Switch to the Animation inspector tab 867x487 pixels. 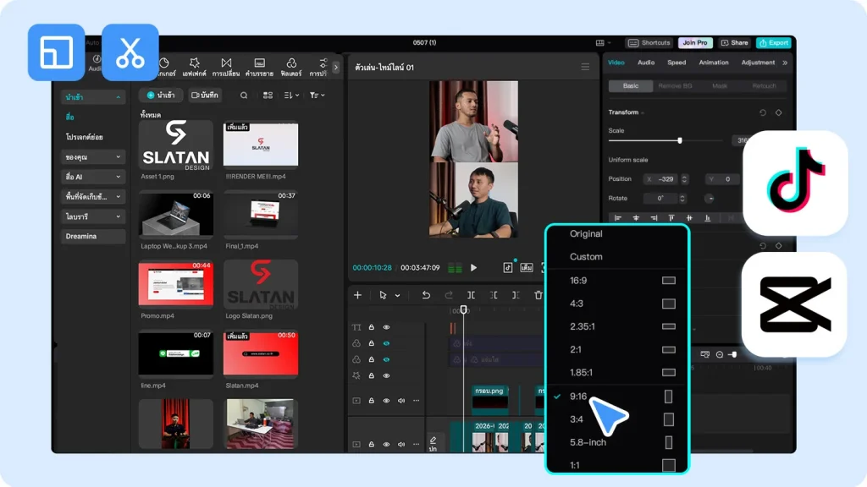point(713,63)
